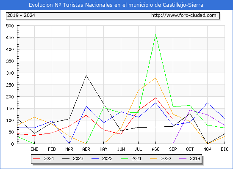The width and height of the screenshot is (233, 169).
Task: Click the 100 value on the y-axis
Action: click(x=10, y=120)
